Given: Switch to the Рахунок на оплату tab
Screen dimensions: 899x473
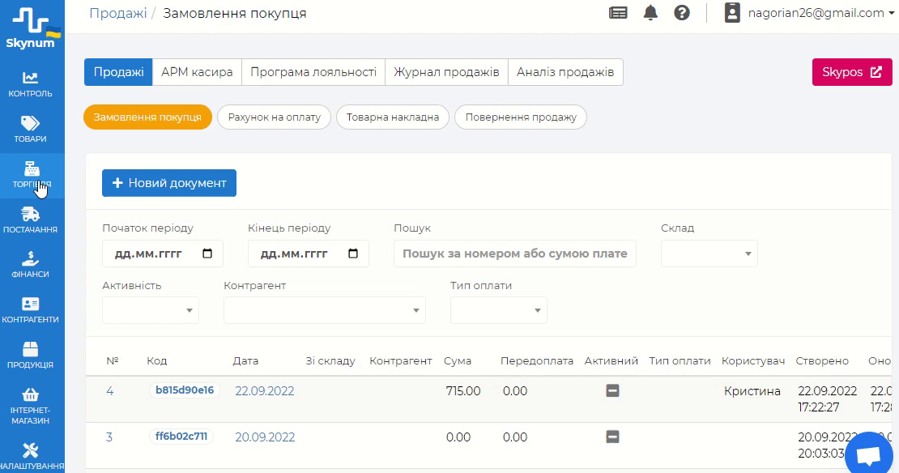Looking at the screenshot, I should click(274, 117).
